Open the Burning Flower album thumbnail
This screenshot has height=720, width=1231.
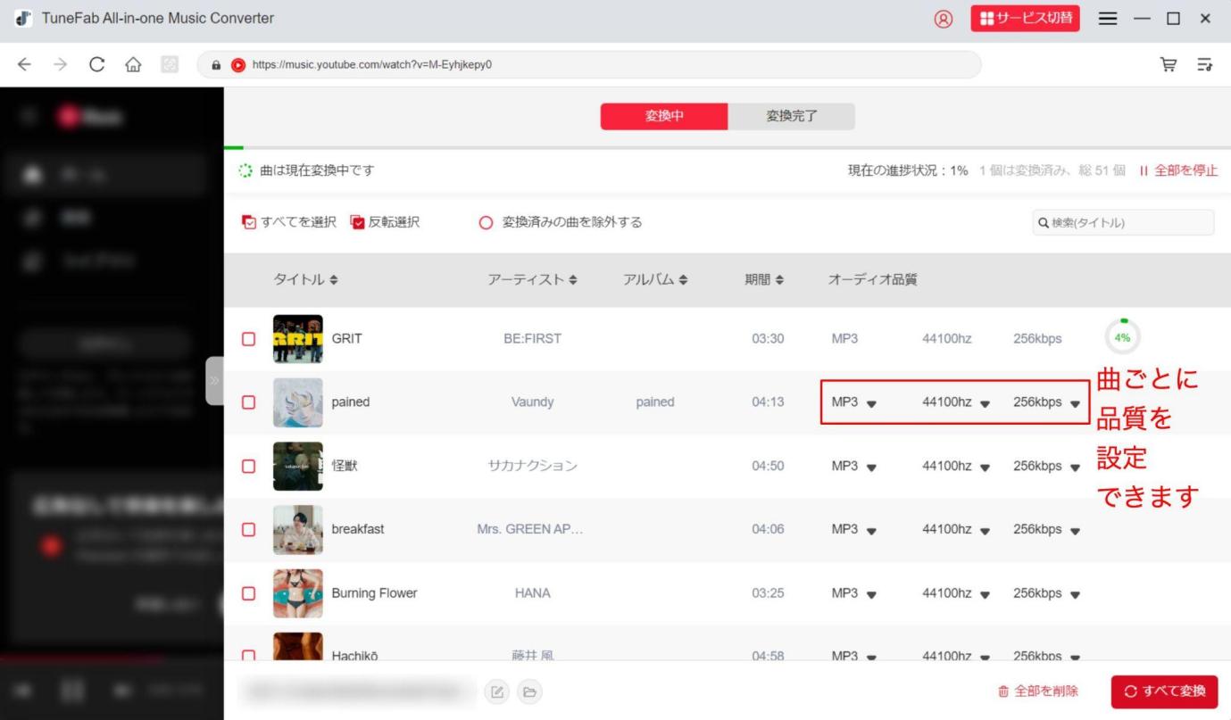click(x=297, y=593)
